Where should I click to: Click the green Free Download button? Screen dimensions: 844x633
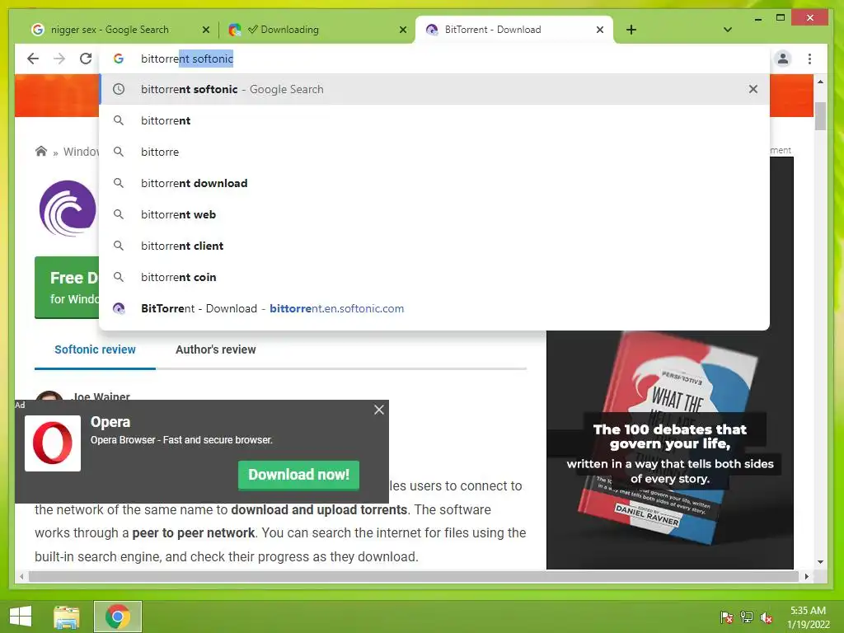pos(67,288)
